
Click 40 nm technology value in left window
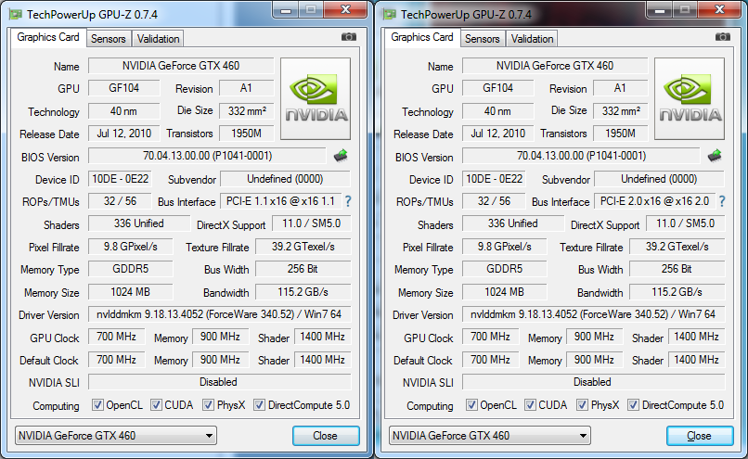(124, 111)
